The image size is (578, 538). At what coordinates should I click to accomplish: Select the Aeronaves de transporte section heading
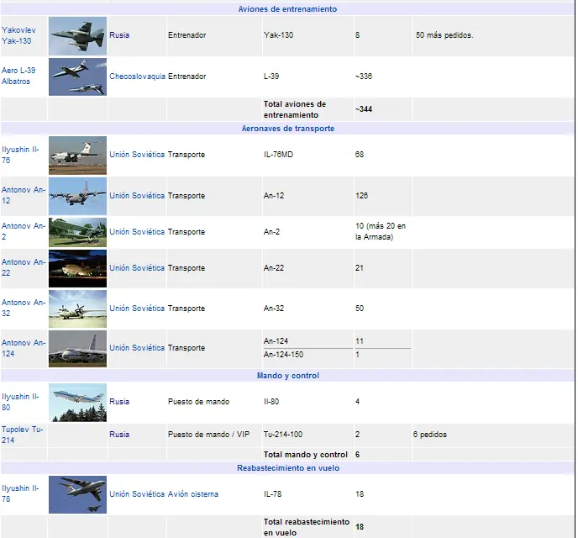287,129
